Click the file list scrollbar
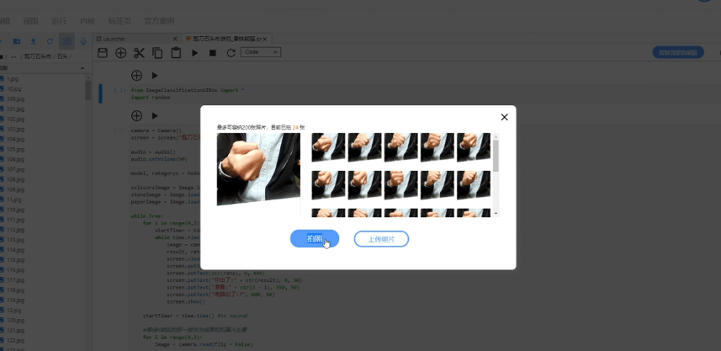The width and height of the screenshot is (721, 351). 87,90
